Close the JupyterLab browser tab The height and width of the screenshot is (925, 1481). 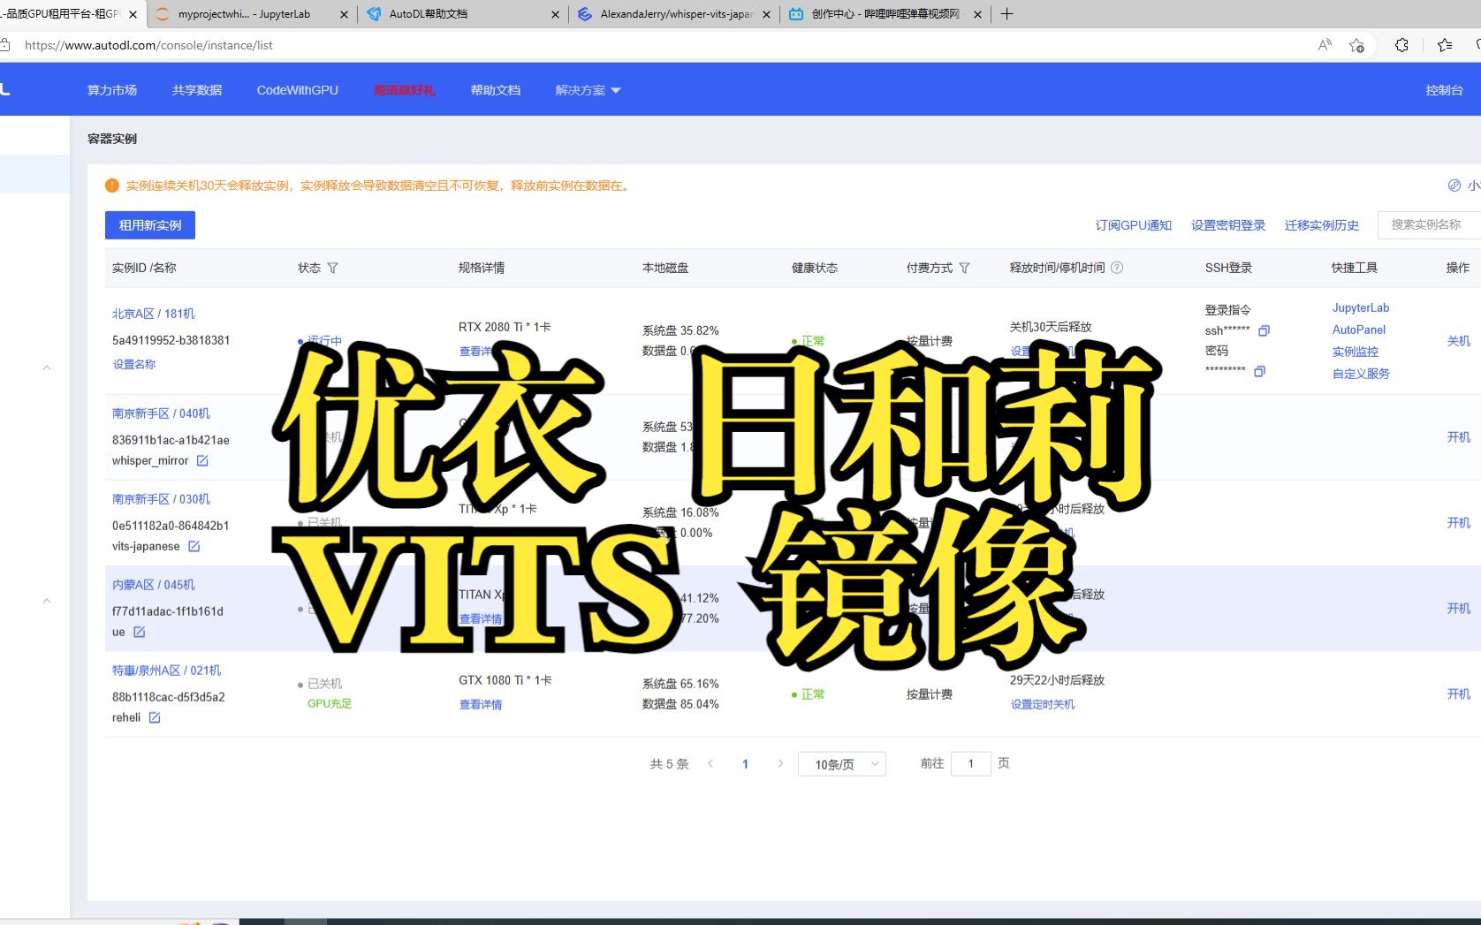tap(344, 14)
